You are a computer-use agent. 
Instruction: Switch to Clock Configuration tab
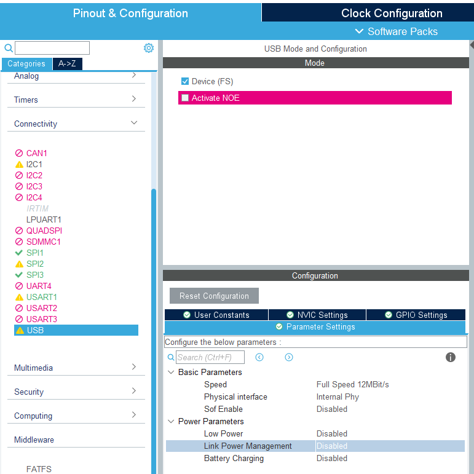coord(368,13)
